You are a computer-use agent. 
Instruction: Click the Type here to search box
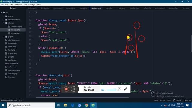31,105
